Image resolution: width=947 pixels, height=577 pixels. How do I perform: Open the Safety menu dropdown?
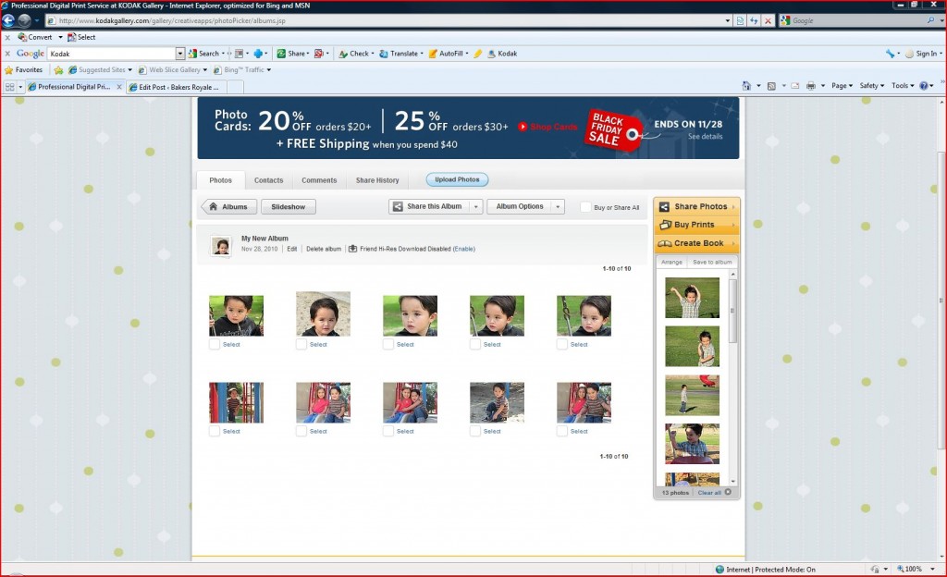coord(871,86)
